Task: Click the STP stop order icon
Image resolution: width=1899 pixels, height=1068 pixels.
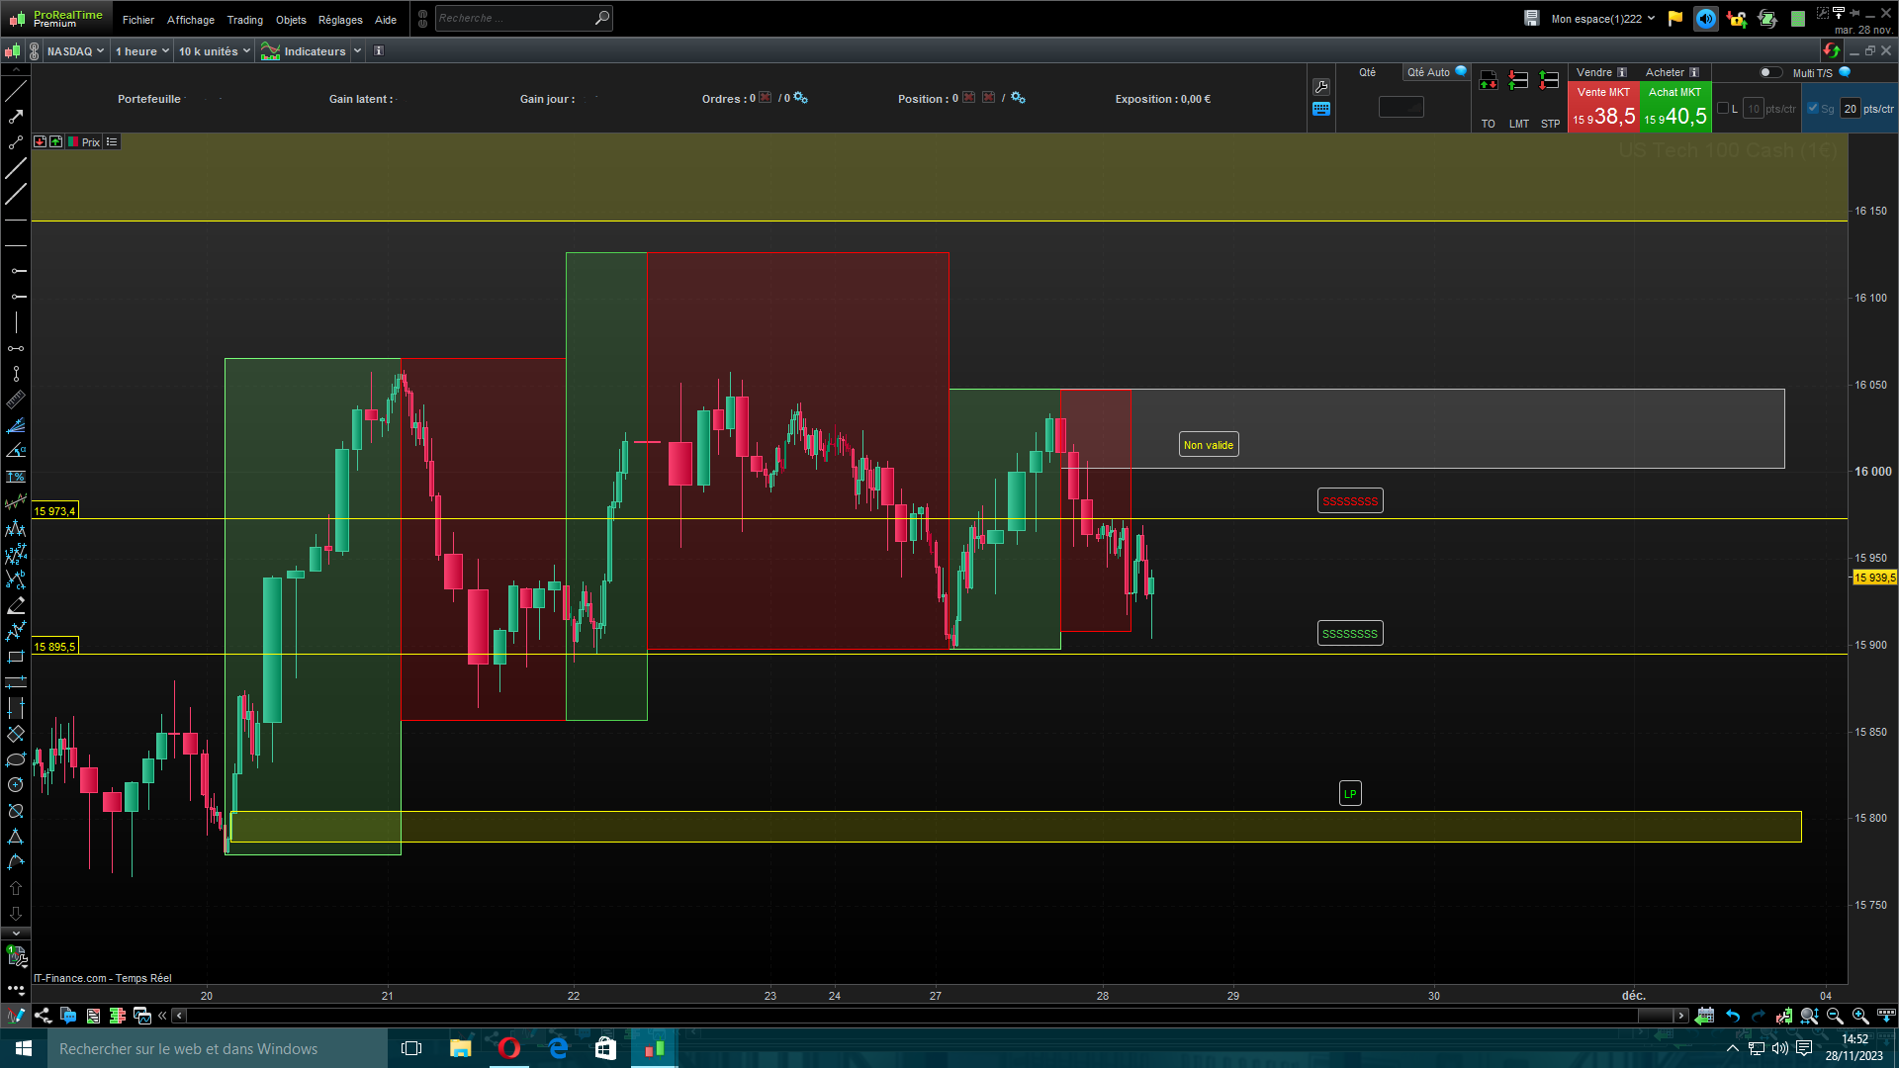Action: pyautogui.click(x=1550, y=81)
